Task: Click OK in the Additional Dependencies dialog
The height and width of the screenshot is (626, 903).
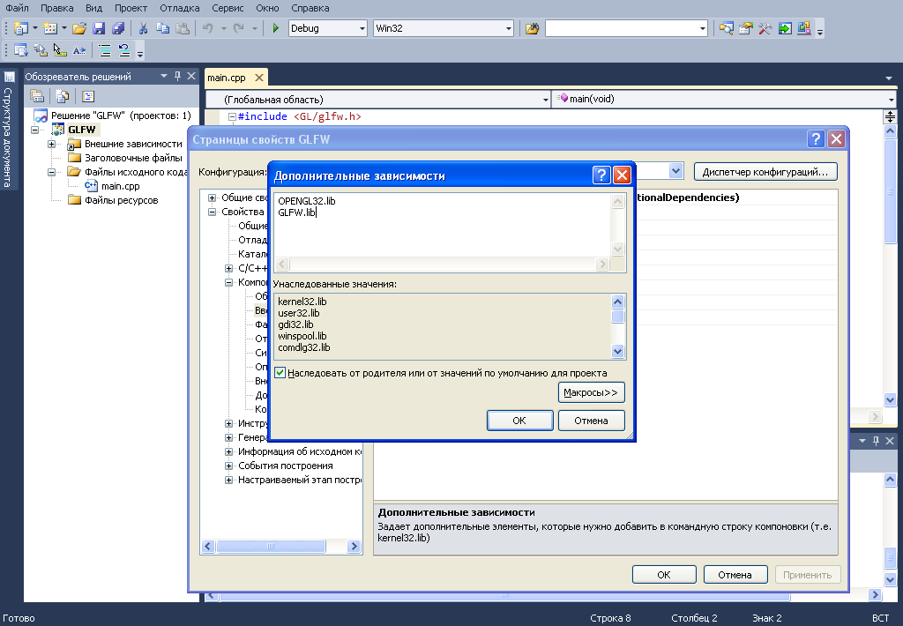Action: [x=519, y=421]
